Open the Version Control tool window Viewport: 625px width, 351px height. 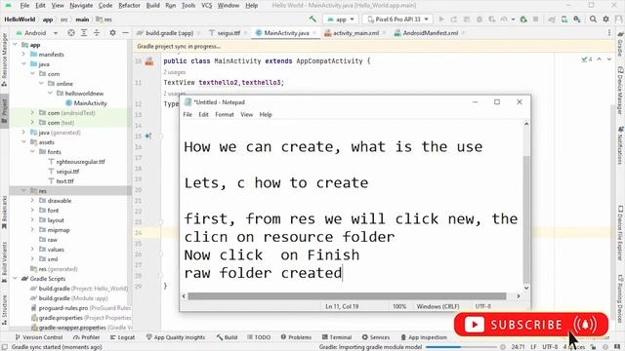(x=39, y=337)
